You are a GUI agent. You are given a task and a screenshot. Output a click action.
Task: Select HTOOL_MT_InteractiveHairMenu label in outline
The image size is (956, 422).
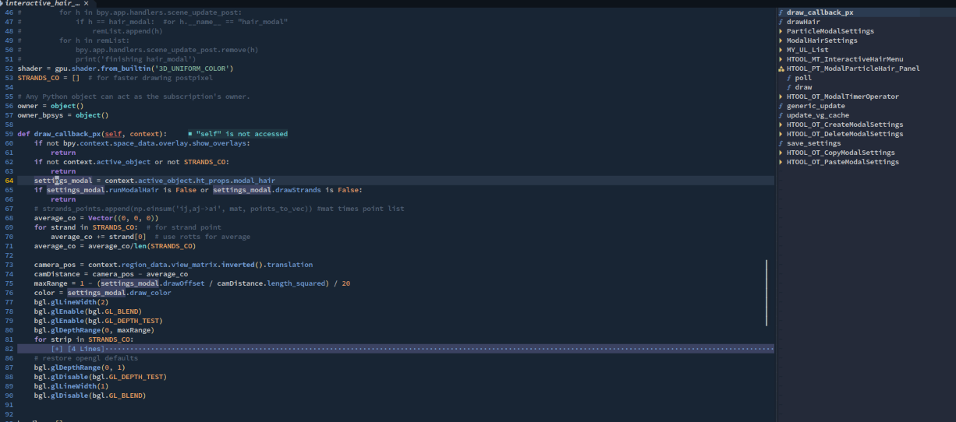[845, 59]
